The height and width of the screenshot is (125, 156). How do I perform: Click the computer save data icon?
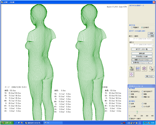click(132, 69)
